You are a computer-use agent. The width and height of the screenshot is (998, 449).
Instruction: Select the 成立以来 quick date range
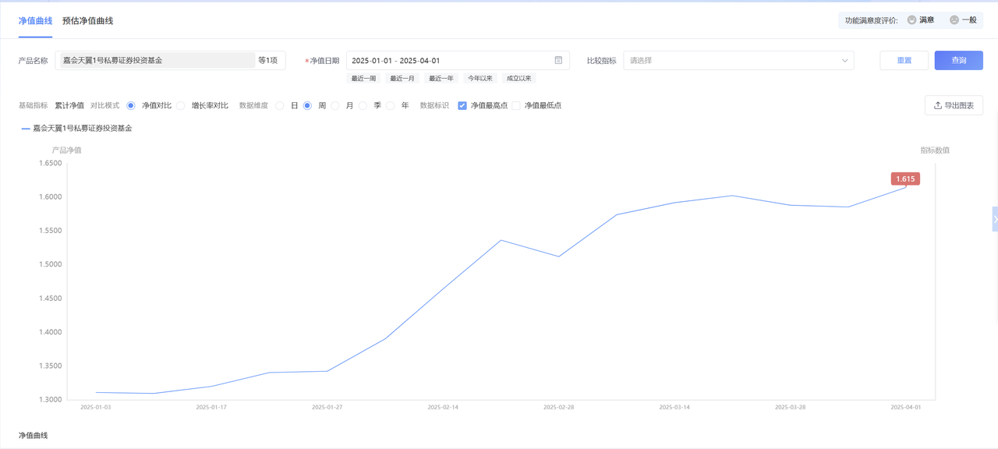coord(518,78)
